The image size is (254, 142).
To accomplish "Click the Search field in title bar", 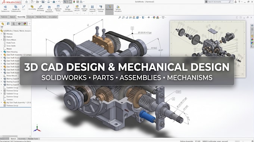I will pyautogui.click(x=219, y=2).
